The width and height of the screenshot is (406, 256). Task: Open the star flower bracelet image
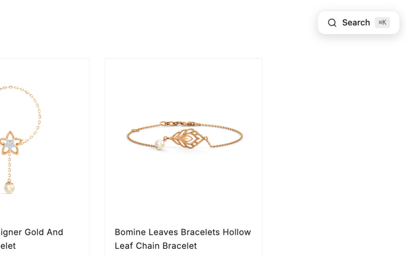[x=20, y=140]
